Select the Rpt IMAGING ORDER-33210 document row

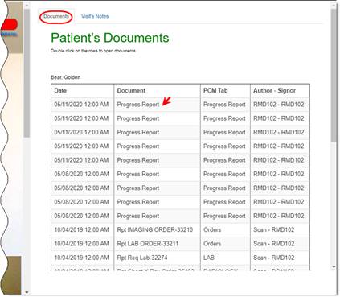point(180,229)
